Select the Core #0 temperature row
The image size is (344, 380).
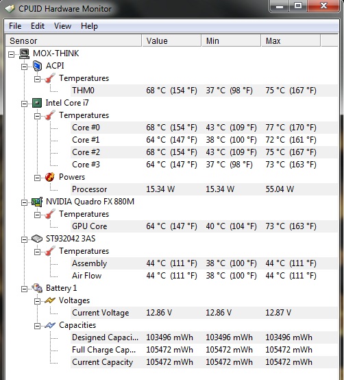click(x=204, y=128)
